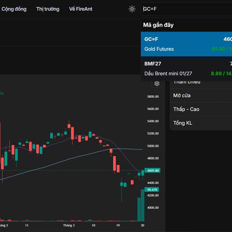This screenshot has height=232, width=232.
Task: Click the 4605.80 current price label
Action: [153, 170]
